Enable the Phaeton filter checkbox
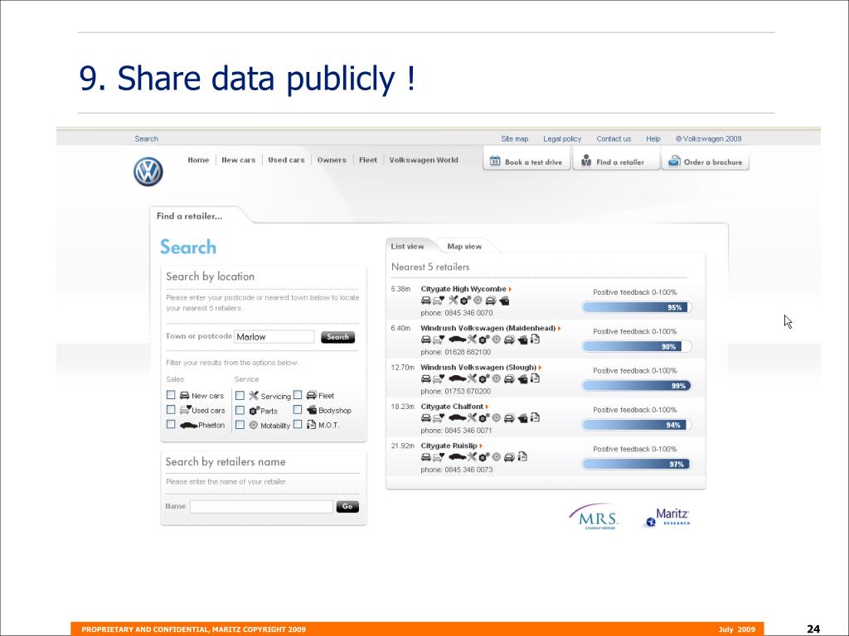The image size is (849, 636). 171,424
